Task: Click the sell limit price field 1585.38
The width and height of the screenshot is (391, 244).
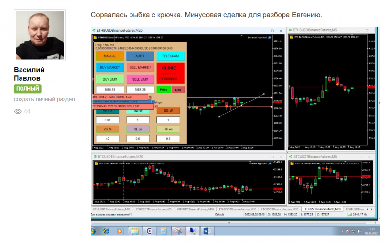Action: 140,90
